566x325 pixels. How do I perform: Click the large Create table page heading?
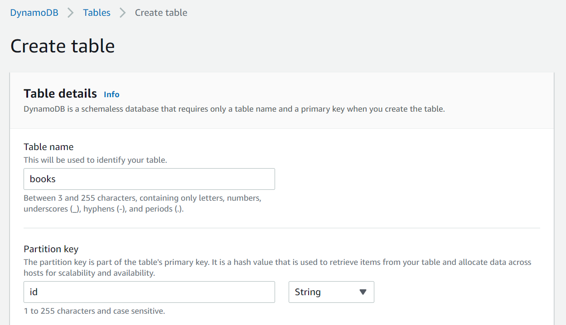pos(63,46)
